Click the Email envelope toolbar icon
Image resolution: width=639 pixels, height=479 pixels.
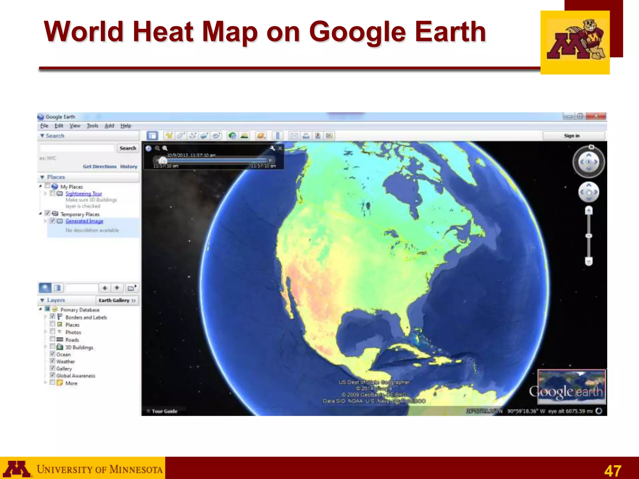[294, 136]
